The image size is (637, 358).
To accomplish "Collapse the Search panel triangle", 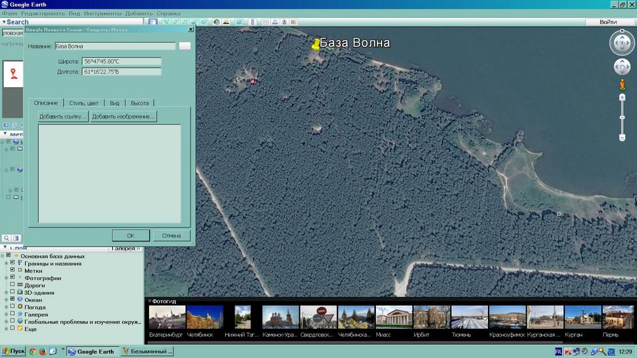I will 4,22.
